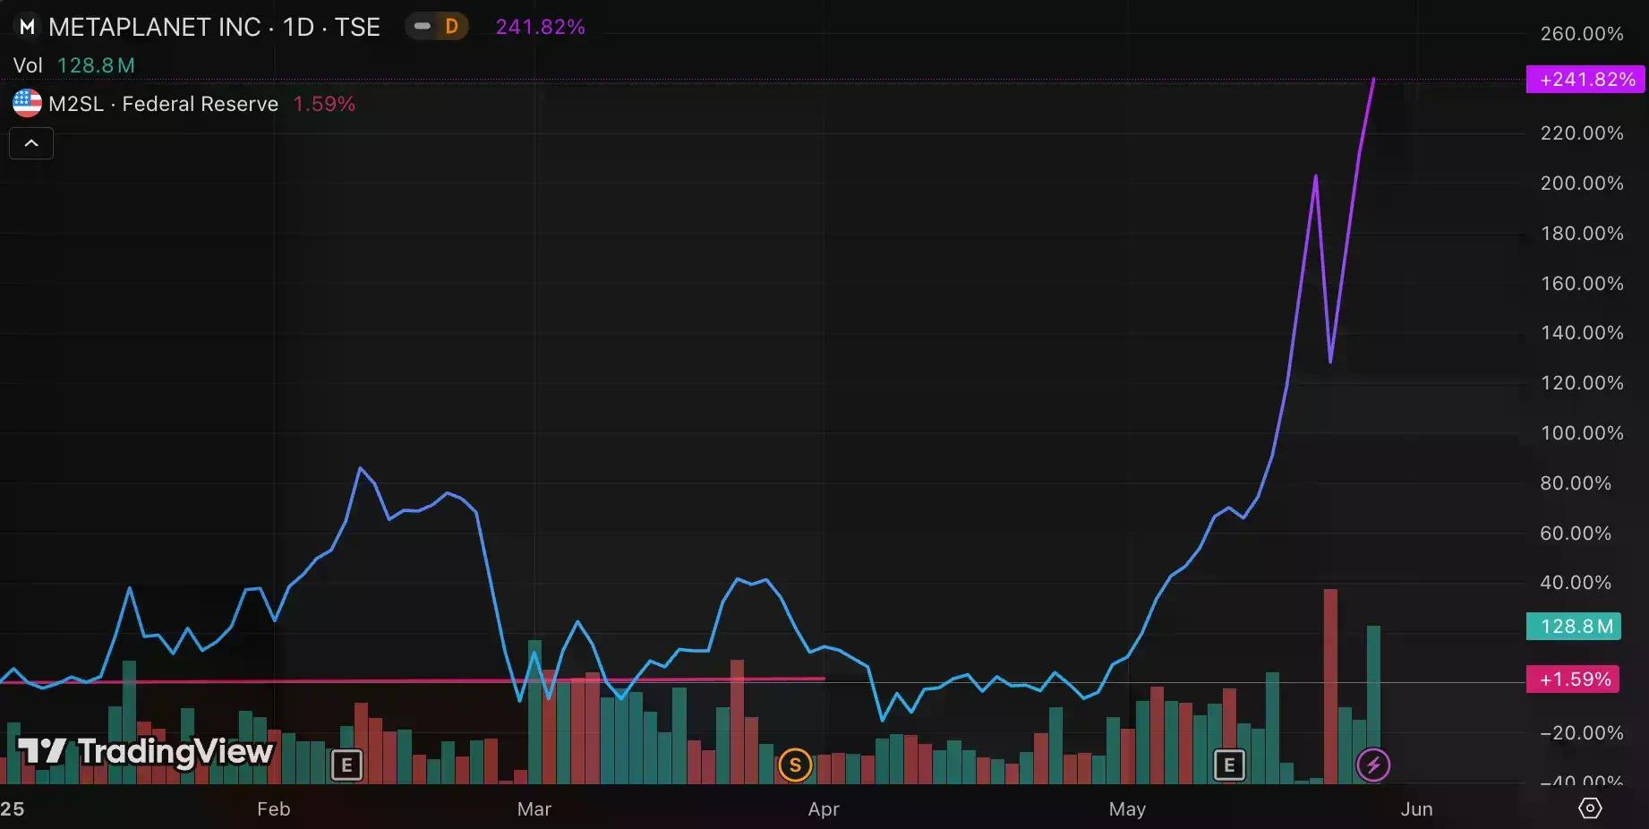This screenshot has width=1649, height=829.
Task: Click the first earnings E marker in February
Action: point(346,765)
